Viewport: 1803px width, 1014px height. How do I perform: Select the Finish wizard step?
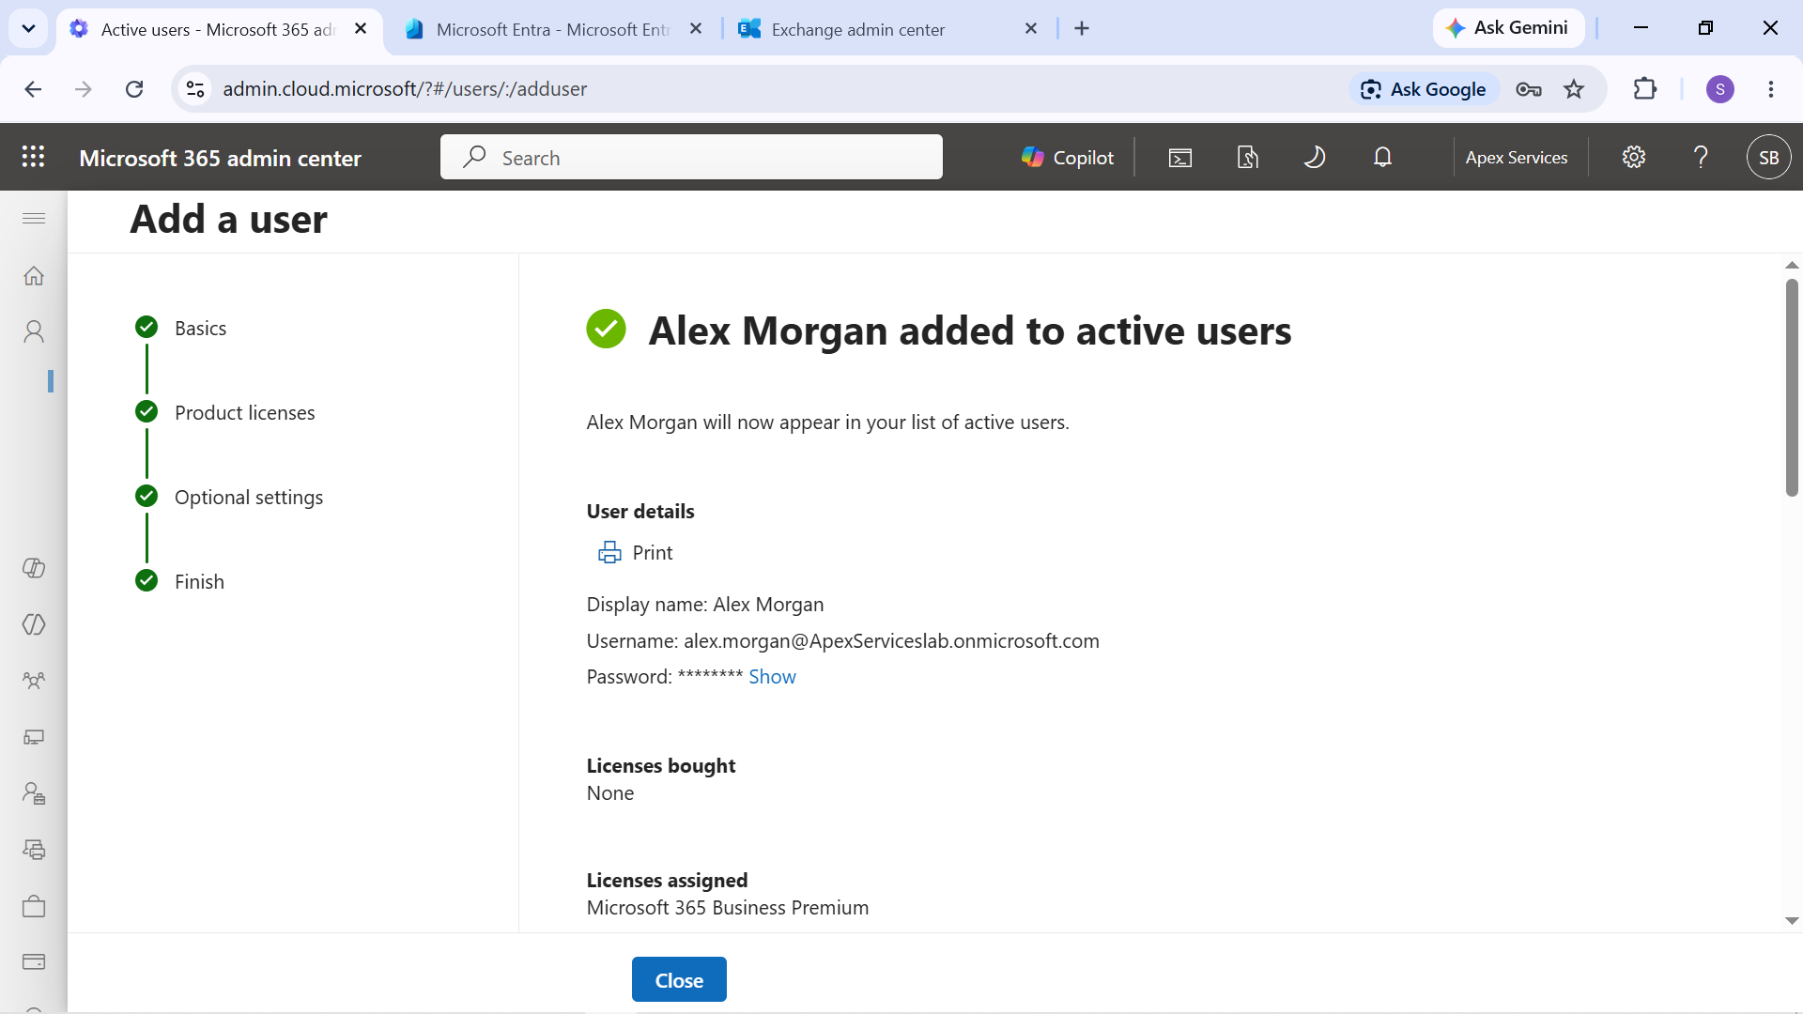coord(180,581)
